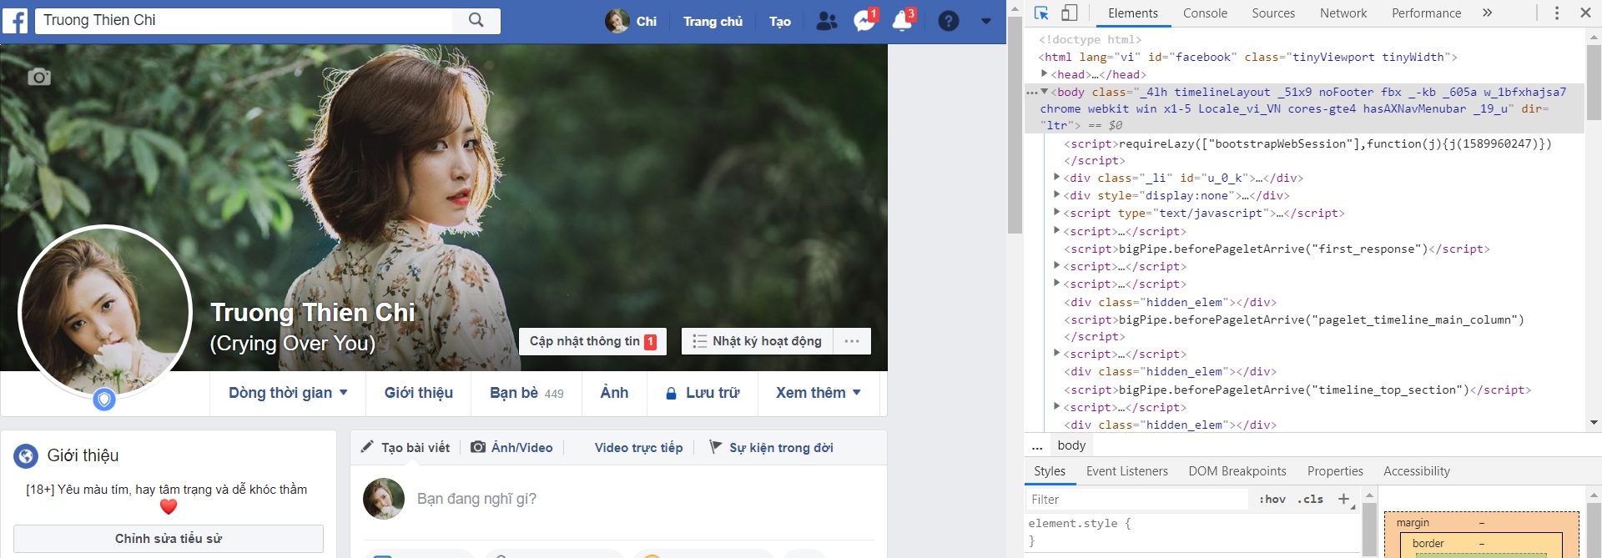Go to Trang chủ home link
1602x558 pixels.
[x=713, y=22]
